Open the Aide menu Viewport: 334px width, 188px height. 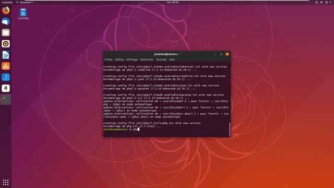172,60
